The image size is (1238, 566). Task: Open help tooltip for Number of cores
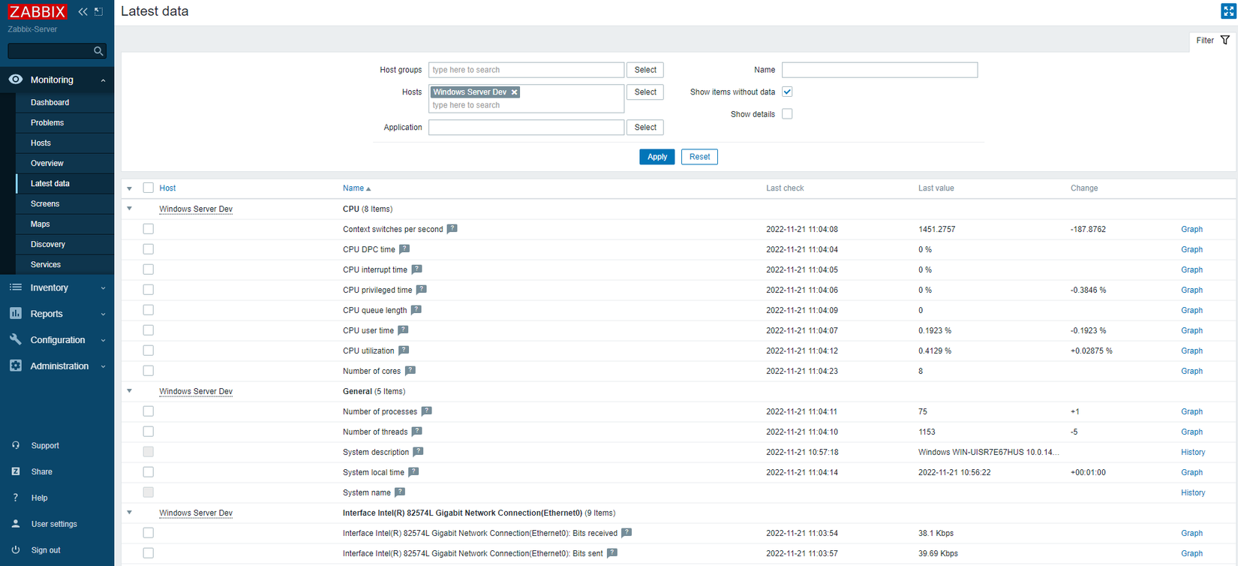[410, 371]
